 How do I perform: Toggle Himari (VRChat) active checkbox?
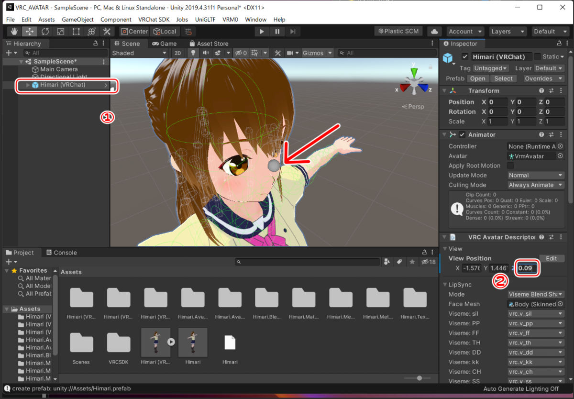click(x=465, y=56)
